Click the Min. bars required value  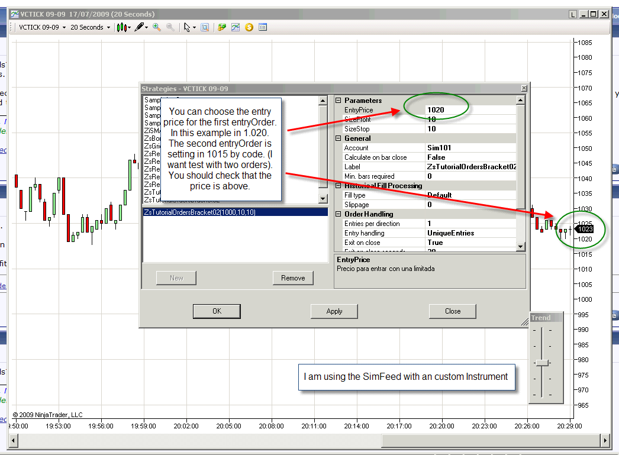(470, 176)
